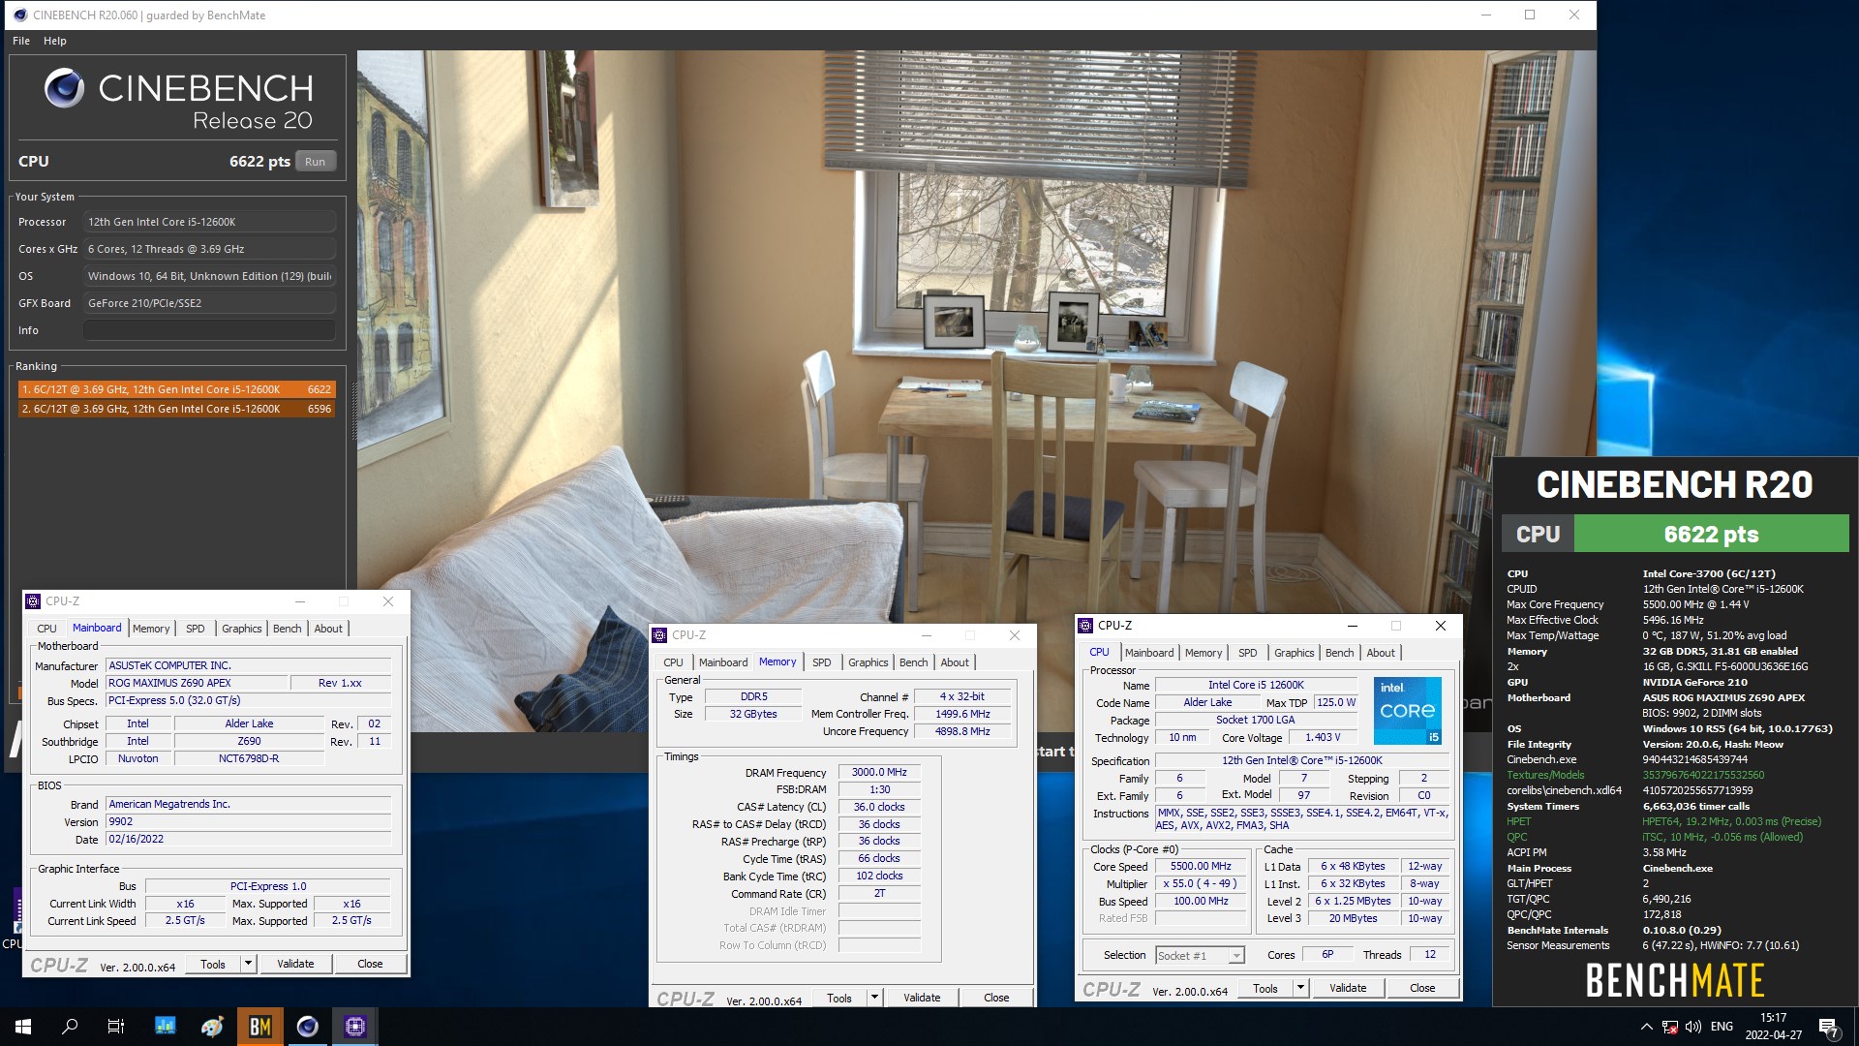Click the title icon of the CPU-Z Processor window

coord(1085,626)
